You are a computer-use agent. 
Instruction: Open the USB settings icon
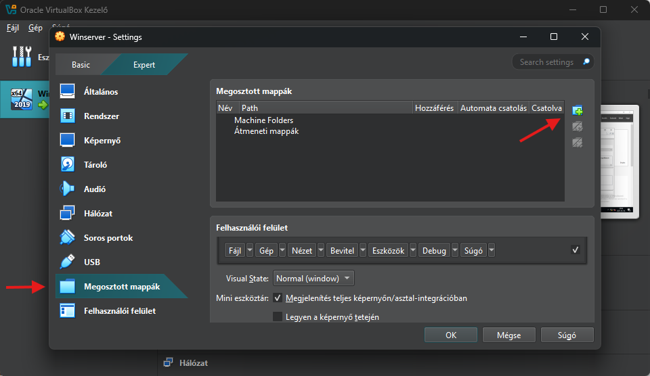click(67, 262)
